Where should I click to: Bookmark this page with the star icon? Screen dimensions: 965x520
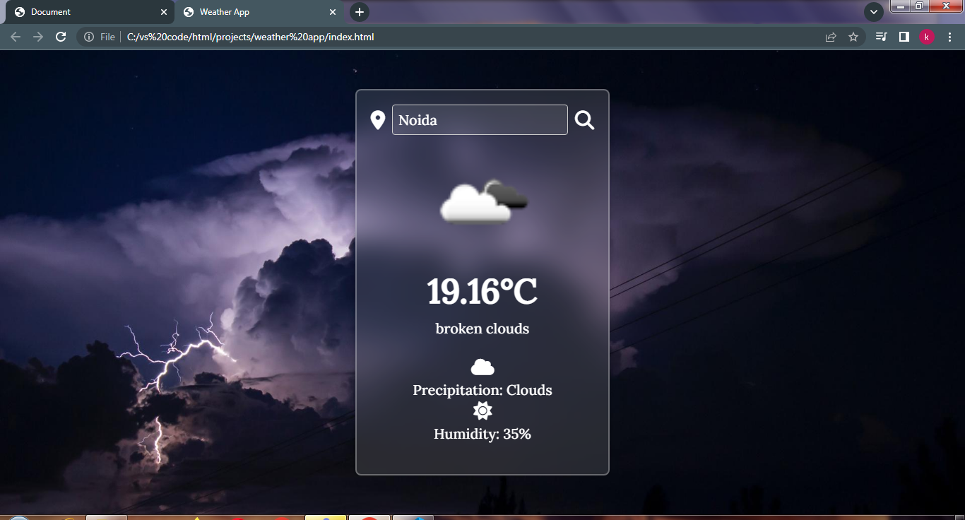point(853,37)
